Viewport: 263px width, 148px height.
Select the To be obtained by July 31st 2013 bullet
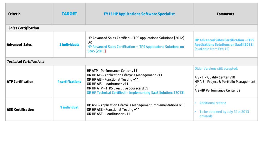point(224,114)
